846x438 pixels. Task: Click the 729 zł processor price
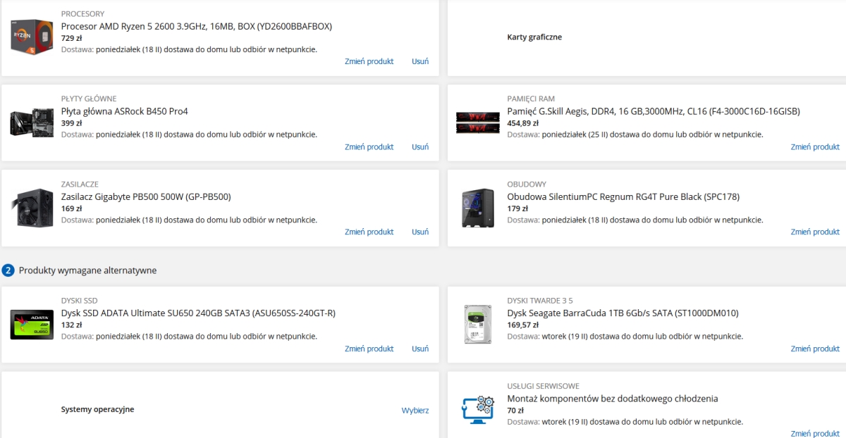click(x=72, y=38)
